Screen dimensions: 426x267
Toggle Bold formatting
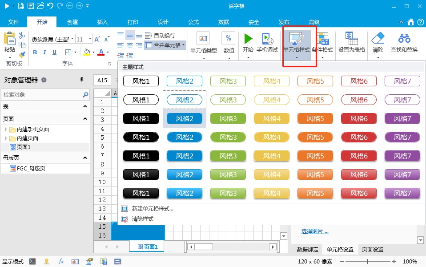click(35, 52)
